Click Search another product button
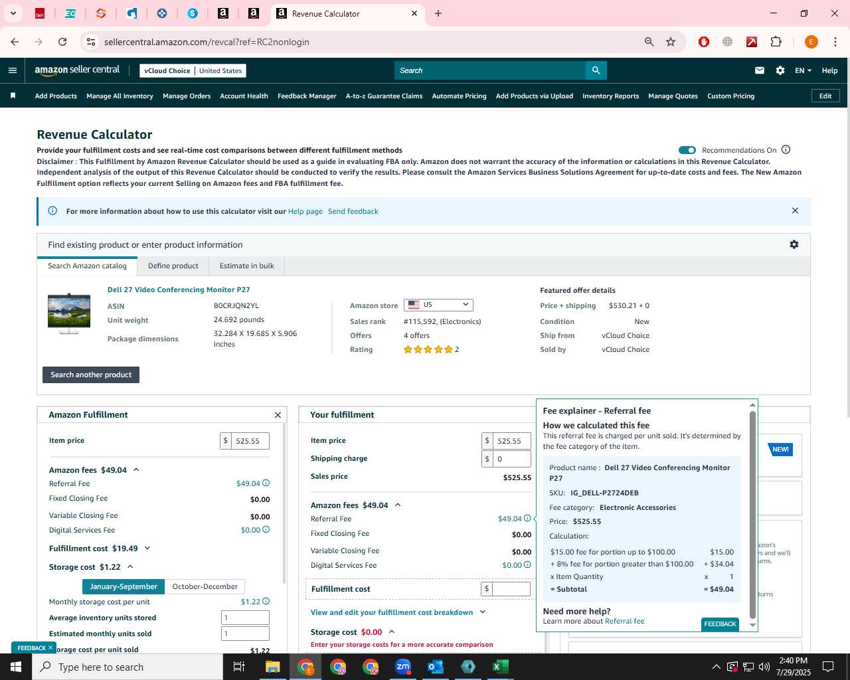This screenshot has width=850, height=680. coord(91,375)
